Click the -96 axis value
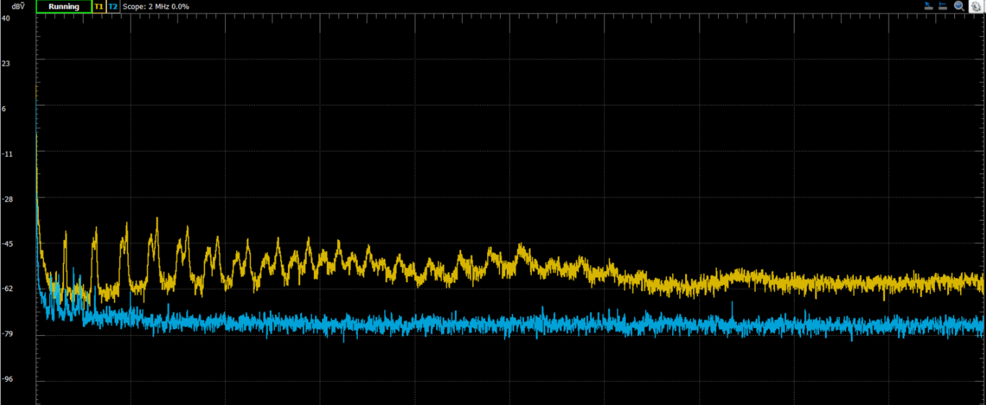This screenshot has height=405, width=986. [6, 380]
